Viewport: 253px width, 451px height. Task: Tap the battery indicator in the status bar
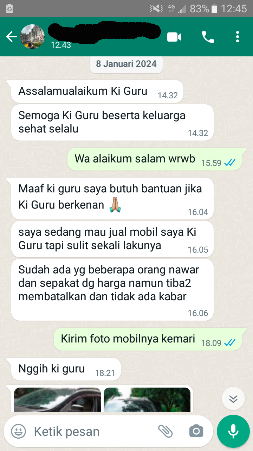tap(214, 8)
